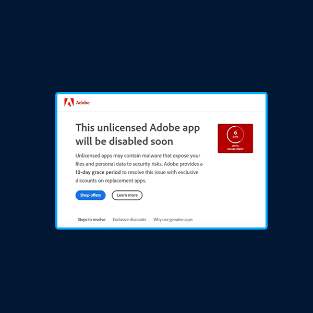Click the word malware in the description
The height and width of the screenshot is (313, 313).
point(152,155)
